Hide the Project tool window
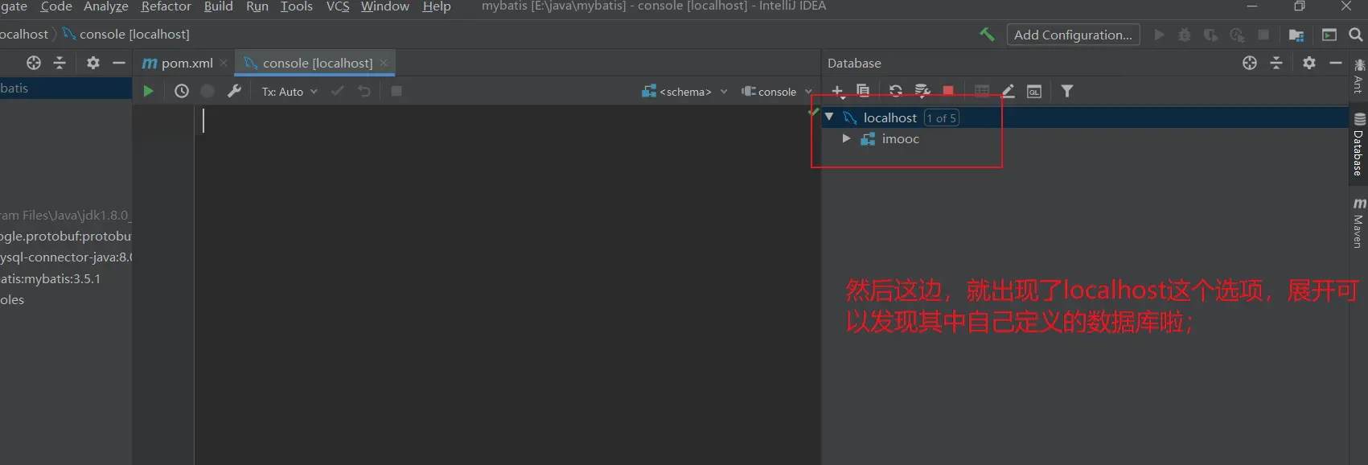Image resolution: width=1368 pixels, height=465 pixels. click(x=119, y=63)
